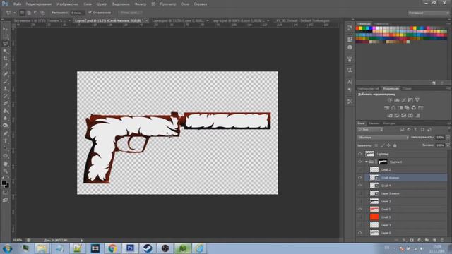Switch to the Каналы tab
The image size is (452, 254).
tap(374, 123)
